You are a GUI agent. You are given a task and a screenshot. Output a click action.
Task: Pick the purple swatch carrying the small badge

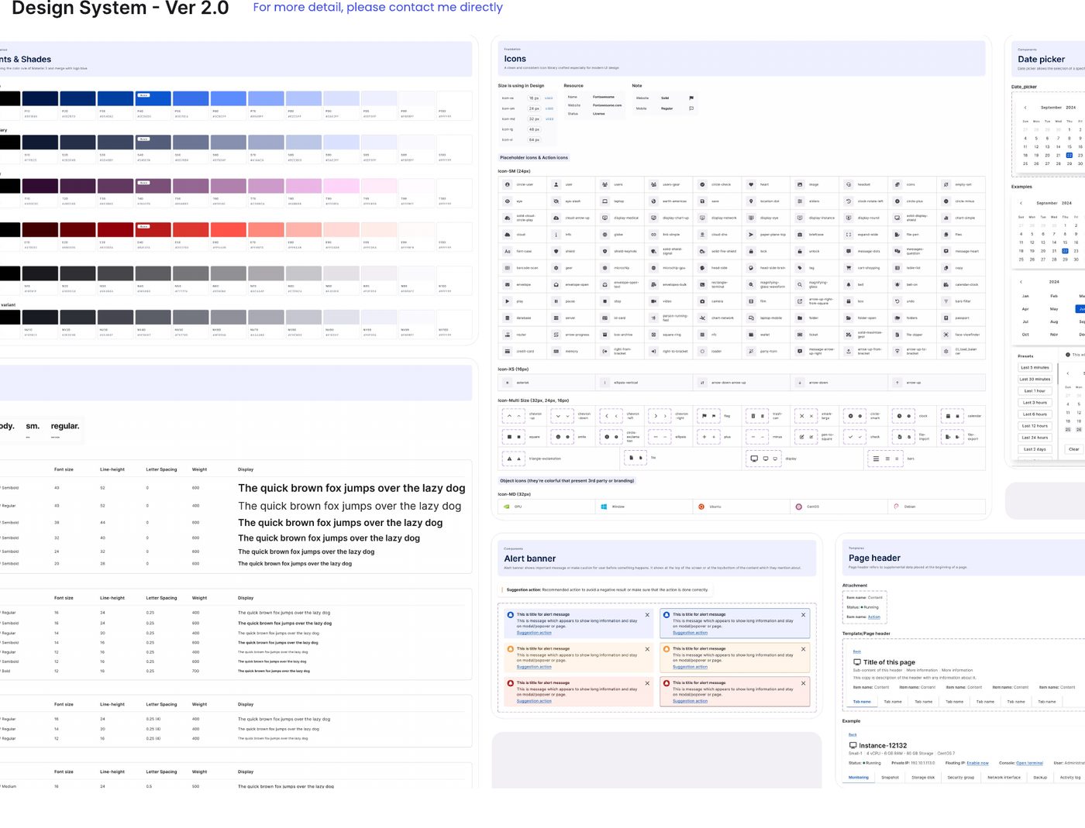153,186
